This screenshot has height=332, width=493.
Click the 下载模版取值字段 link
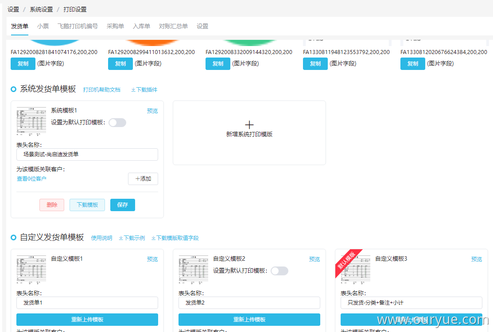[x=175, y=238]
